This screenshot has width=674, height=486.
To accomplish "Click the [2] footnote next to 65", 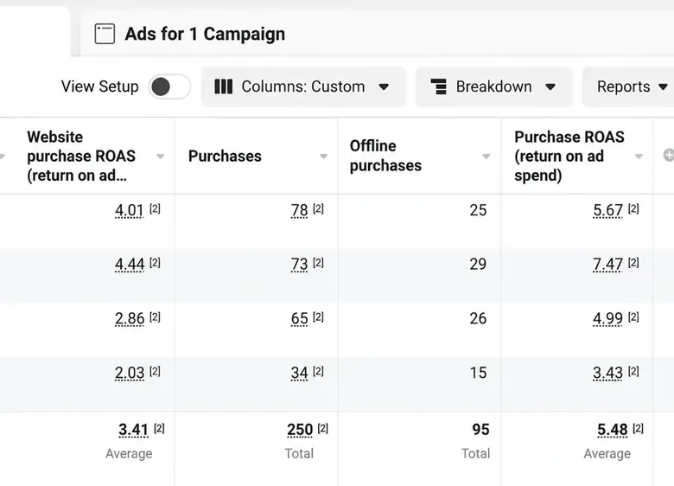I will 318,317.
